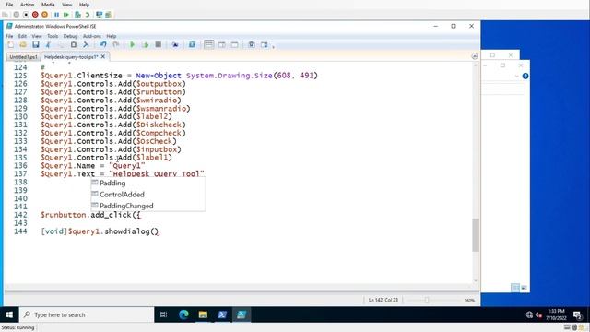Expand the chevron in the background window
The width and height of the screenshot is (590, 332).
click(516, 76)
